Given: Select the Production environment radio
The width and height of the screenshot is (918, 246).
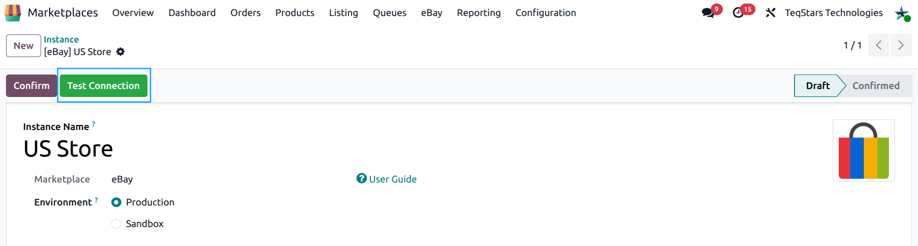Looking at the screenshot, I should 116,202.
